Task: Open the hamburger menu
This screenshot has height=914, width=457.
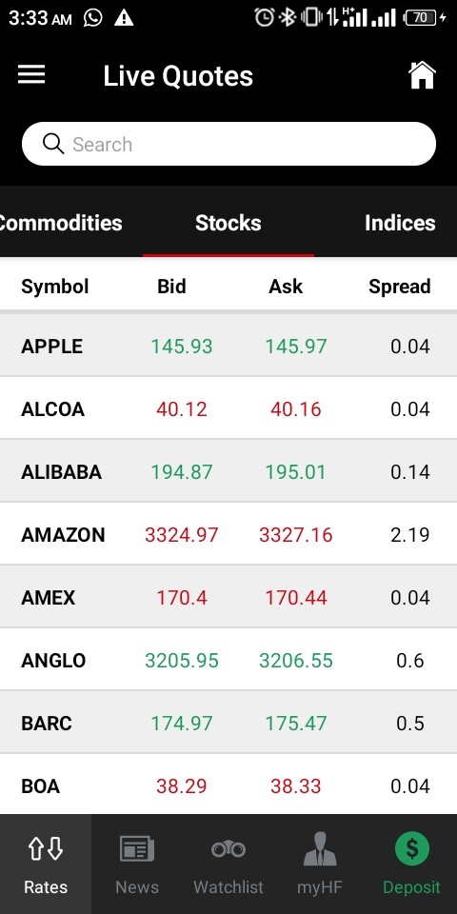Action: pos(31,74)
